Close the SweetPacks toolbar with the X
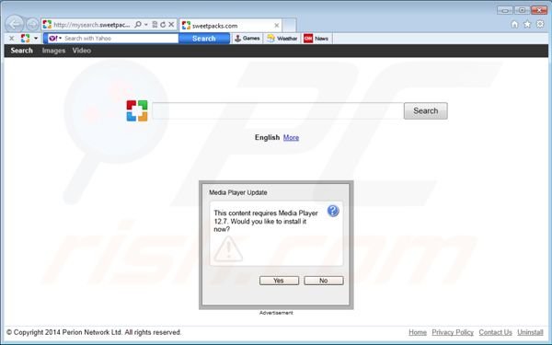 click(11, 38)
